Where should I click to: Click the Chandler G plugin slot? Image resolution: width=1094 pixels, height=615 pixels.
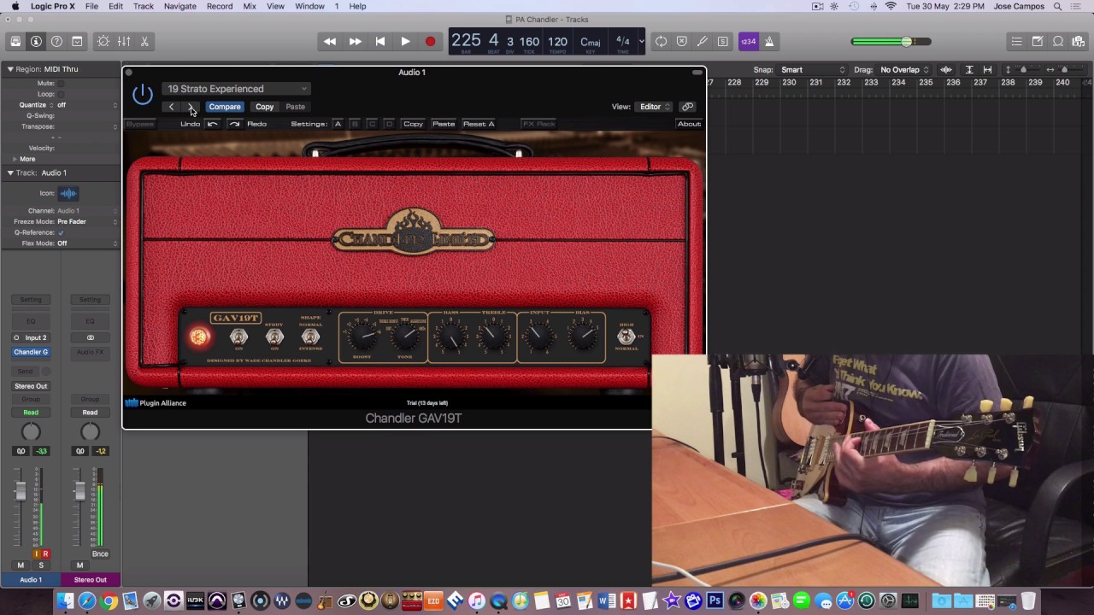[x=31, y=352]
